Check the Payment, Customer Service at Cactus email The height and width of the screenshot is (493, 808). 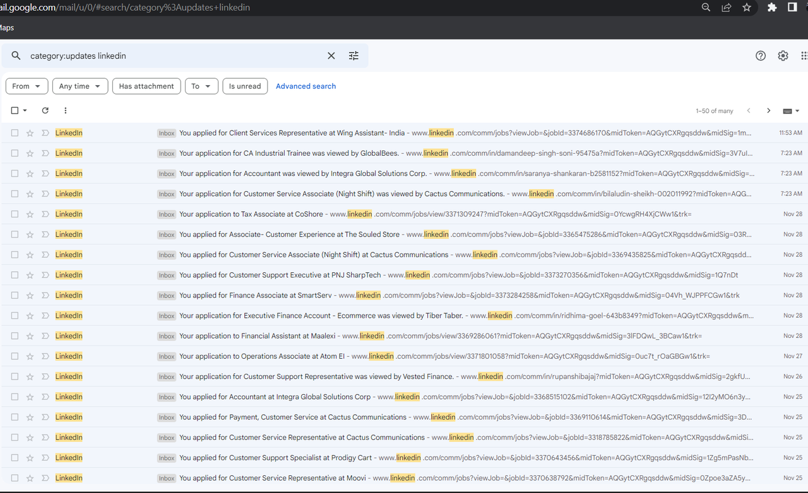(x=15, y=417)
